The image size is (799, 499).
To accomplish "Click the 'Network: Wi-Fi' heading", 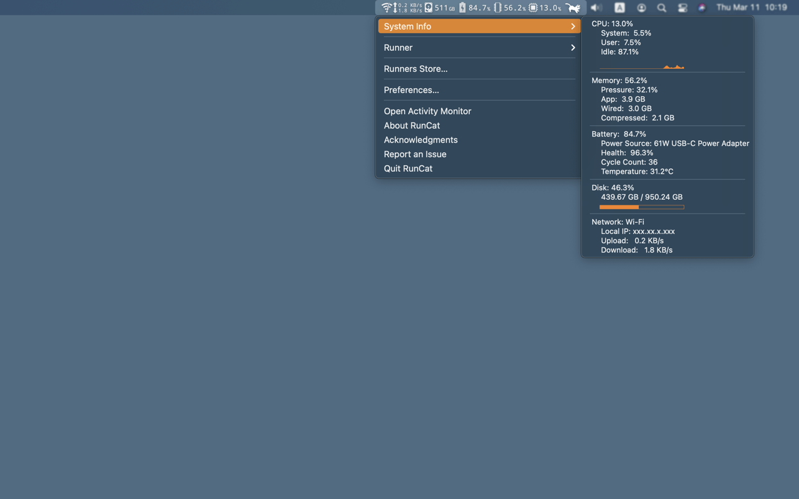I will pos(618,222).
